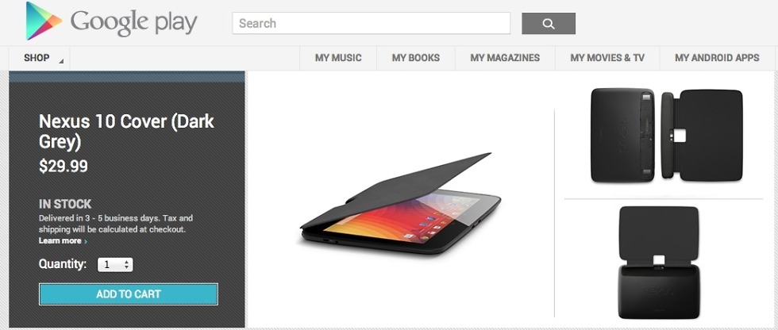Click the Learn more arrow icon
The width and height of the screenshot is (778, 330).
(x=86, y=241)
